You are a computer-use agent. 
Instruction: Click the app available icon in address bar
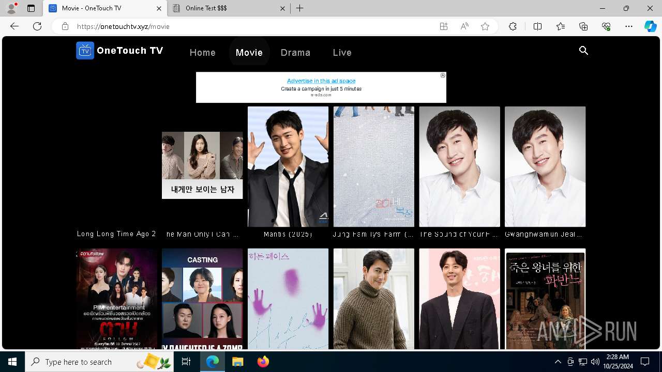444,26
